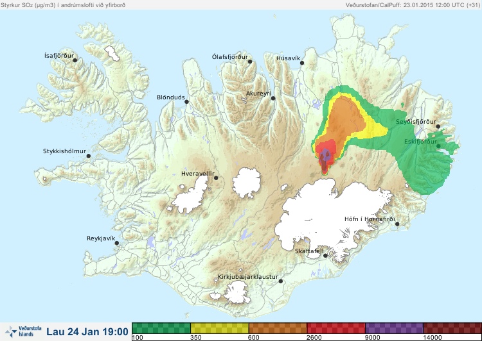Click the Seyðisfjörður label

[x=416, y=122]
